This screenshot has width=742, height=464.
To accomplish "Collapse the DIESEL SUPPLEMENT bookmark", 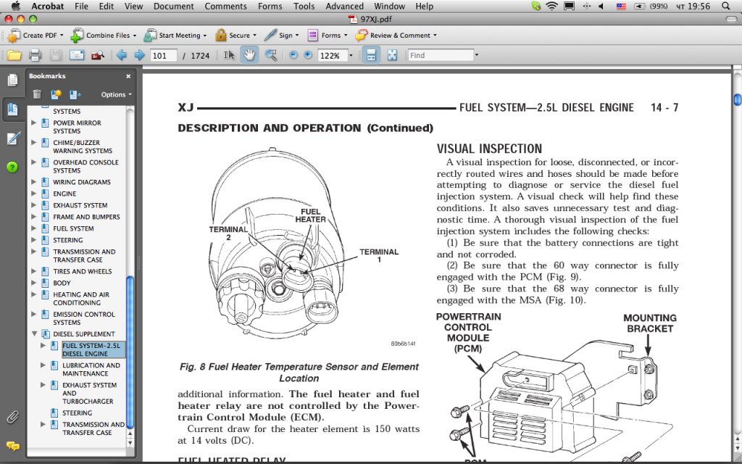I will tap(34, 334).
